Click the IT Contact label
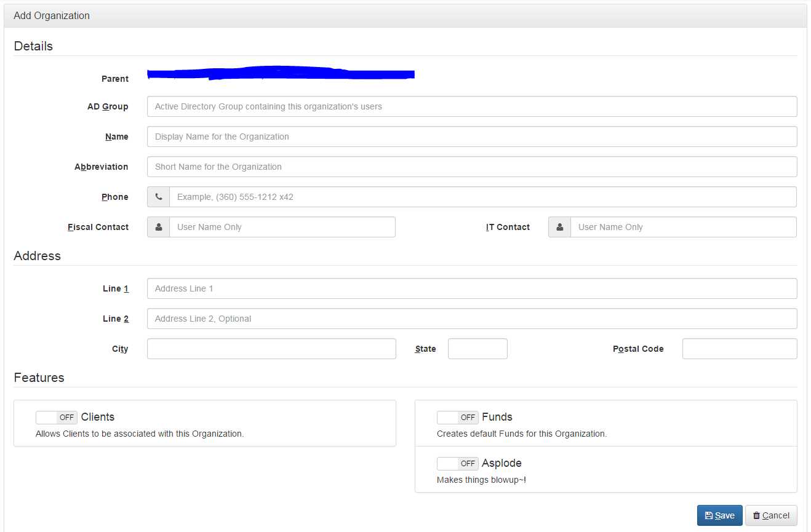 pos(508,227)
